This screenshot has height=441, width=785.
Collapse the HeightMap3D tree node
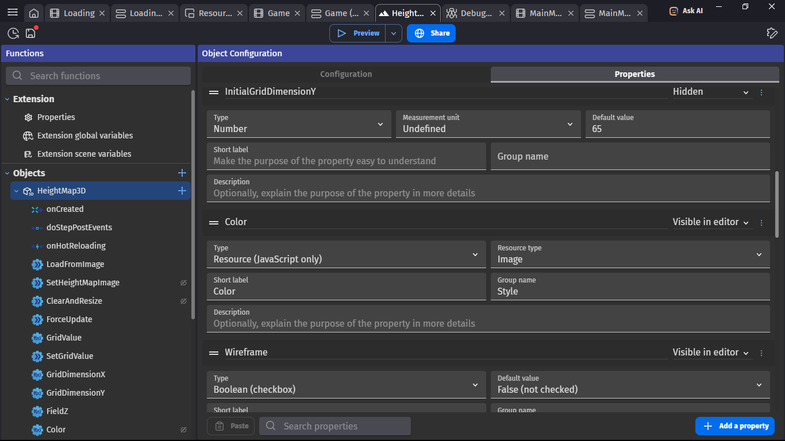[x=16, y=191]
